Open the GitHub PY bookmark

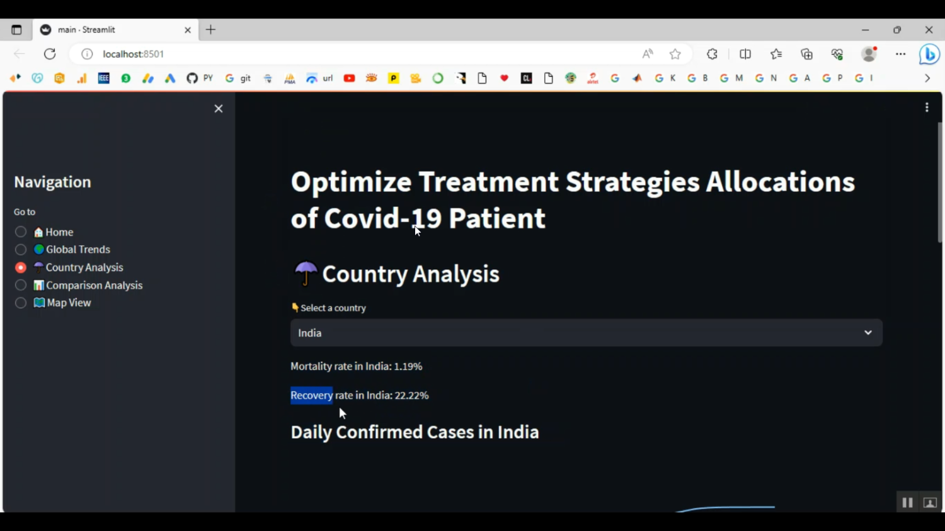click(200, 78)
